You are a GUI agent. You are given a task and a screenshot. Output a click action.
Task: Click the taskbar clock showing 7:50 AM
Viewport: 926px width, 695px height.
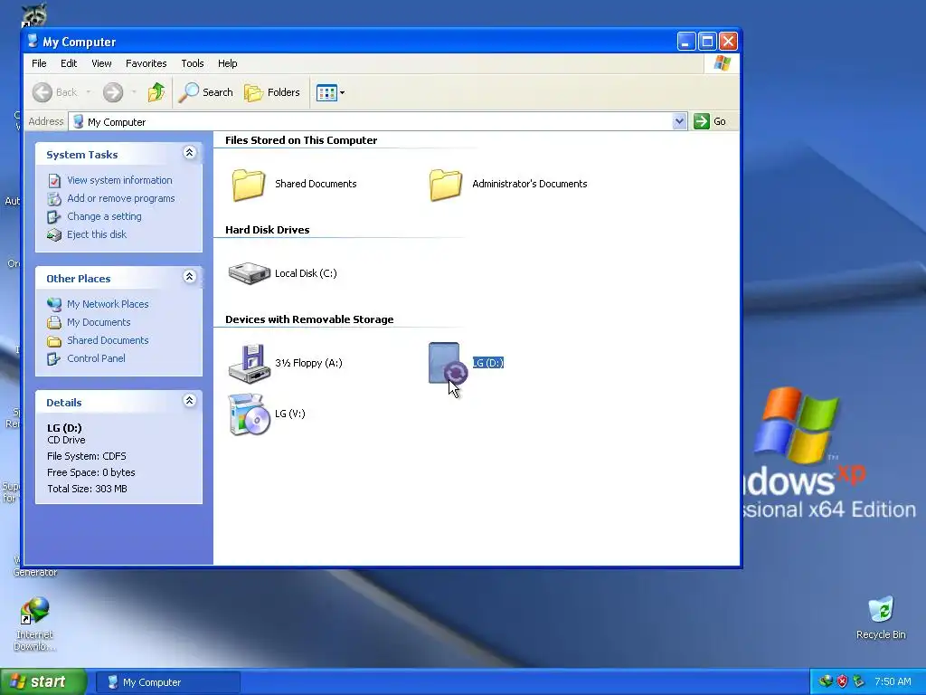click(893, 681)
